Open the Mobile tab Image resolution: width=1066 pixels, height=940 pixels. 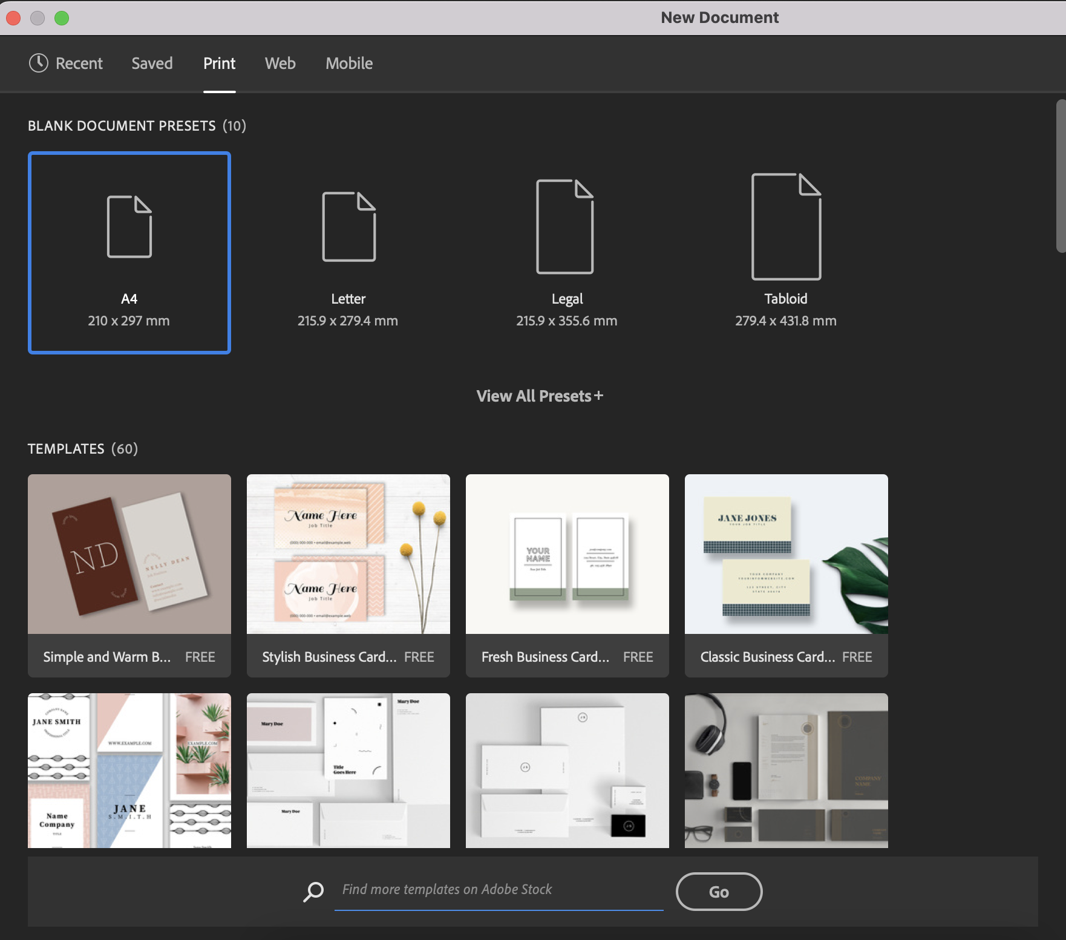pos(348,63)
